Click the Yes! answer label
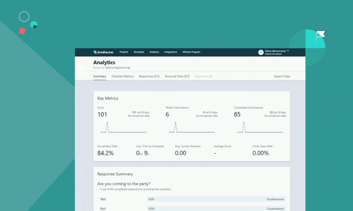Image resolution: width=353 pixels, height=211 pixels. coord(103,199)
